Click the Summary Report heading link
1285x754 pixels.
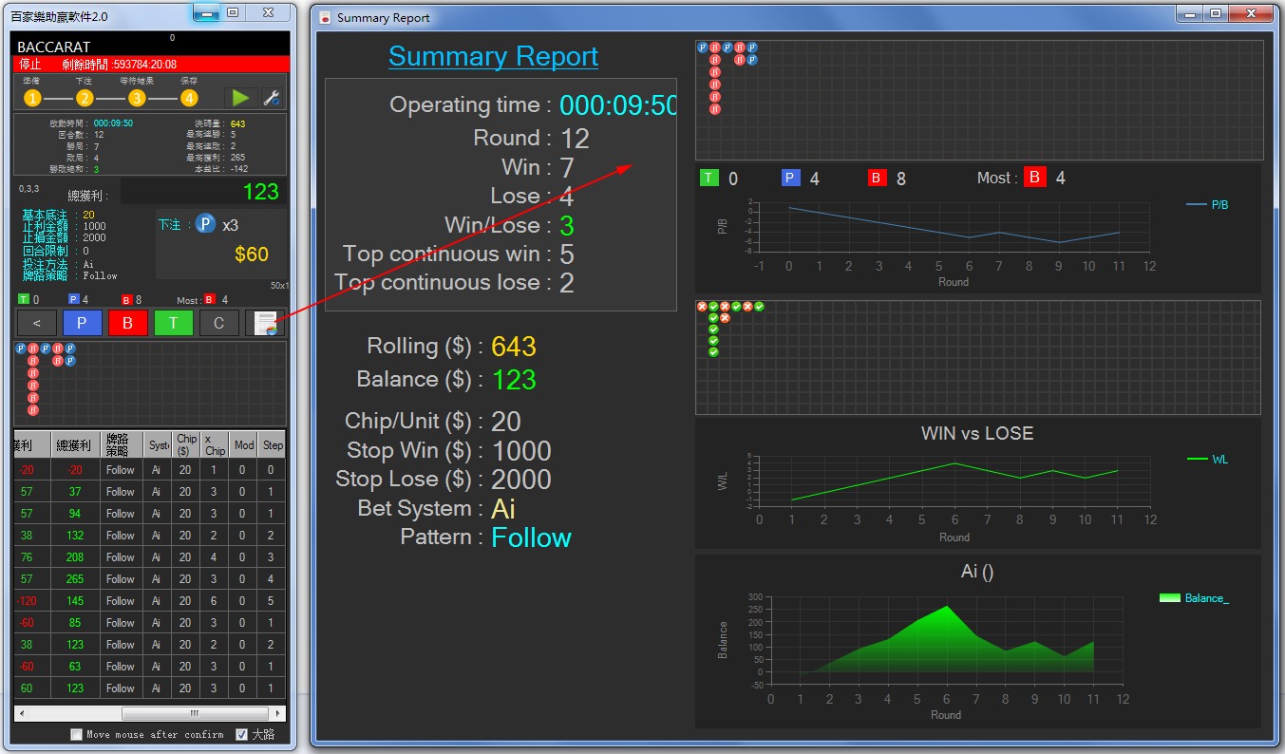tap(493, 57)
